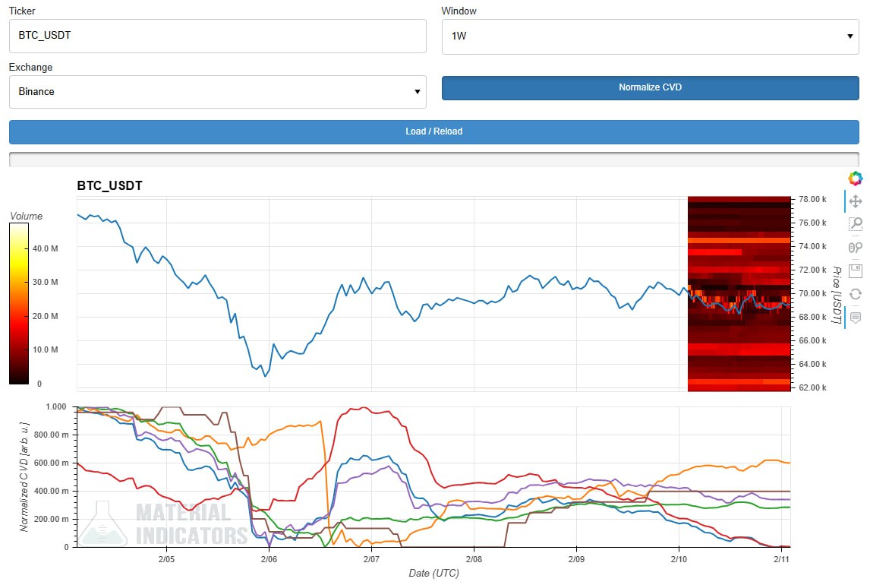The width and height of the screenshot is (870, 585).
Task: Click the Material Indicators watermark logo
Action: click(163, 523)
